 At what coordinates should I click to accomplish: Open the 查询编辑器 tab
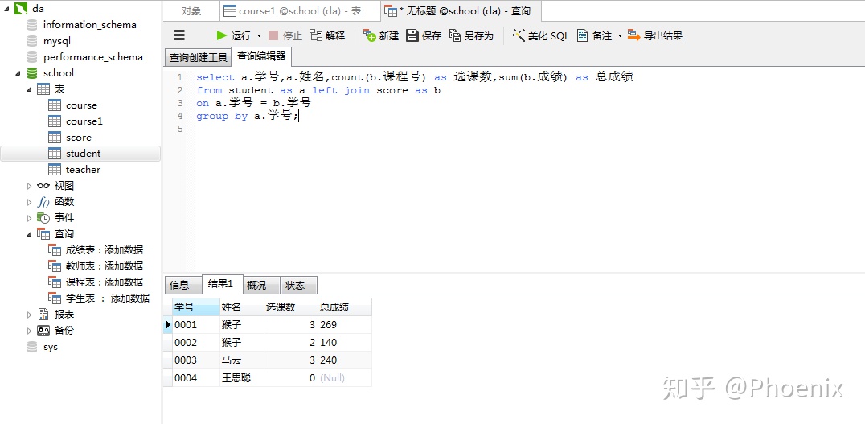[x=261, y=56]
